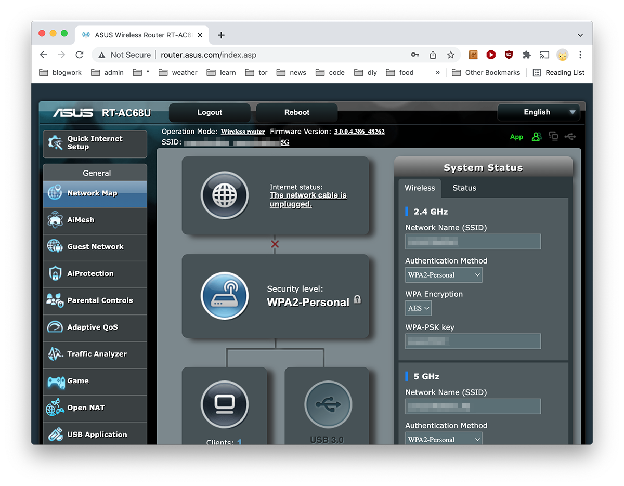Bookmark this page with star icon
The height and width of the screenshot is (486, 624).
click(451, 55)
